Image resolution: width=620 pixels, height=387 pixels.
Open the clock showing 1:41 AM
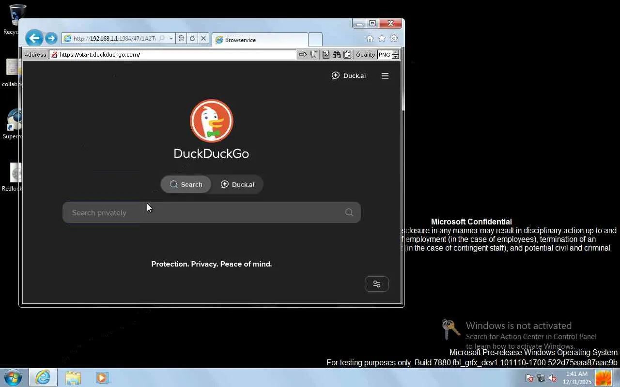point(577,378)
